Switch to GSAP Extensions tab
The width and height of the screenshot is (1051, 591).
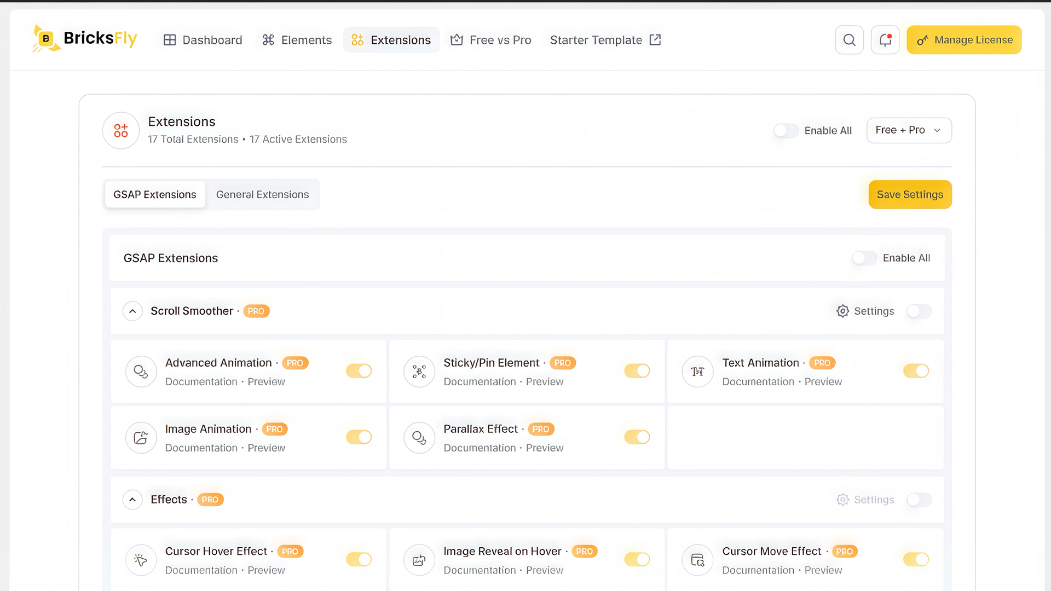click(155, 194)
